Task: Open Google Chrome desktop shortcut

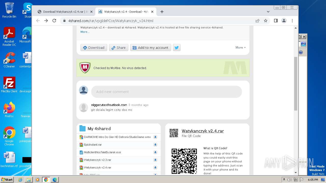Action: [9, 136]
